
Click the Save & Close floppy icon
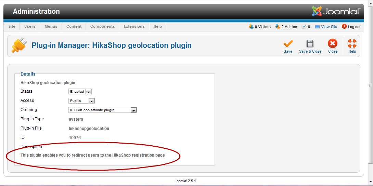[310, 44]
